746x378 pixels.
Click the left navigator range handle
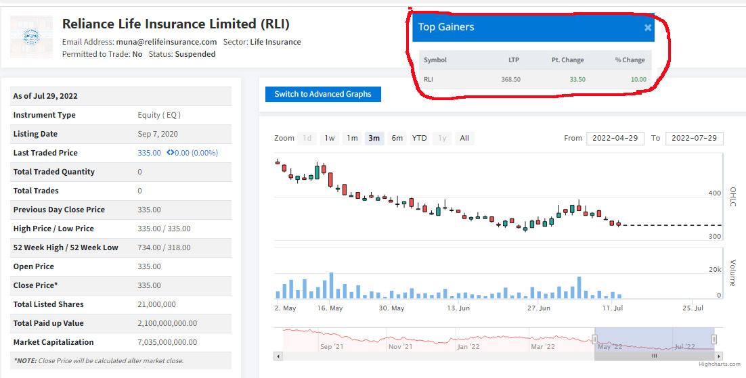click(x=596, y=339)
